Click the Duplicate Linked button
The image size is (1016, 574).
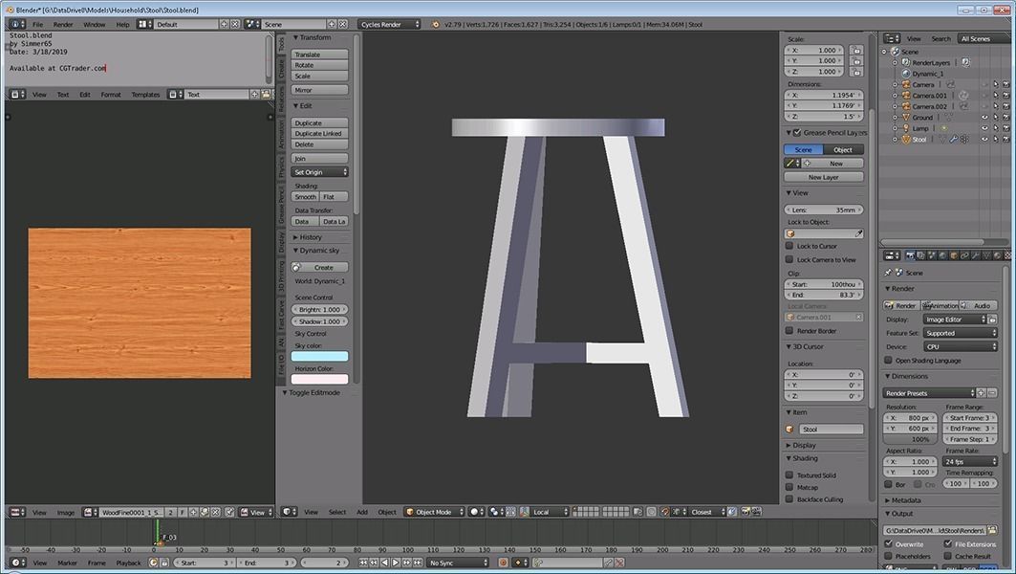[319, 134]
